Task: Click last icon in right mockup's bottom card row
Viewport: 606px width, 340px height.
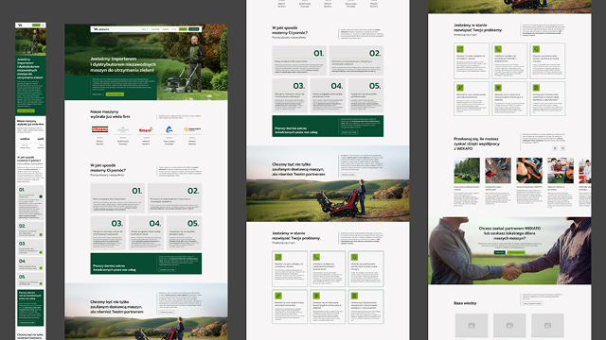Action: (537, 88)
